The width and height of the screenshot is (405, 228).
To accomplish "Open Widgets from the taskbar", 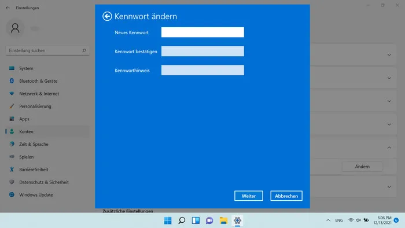I will (196, 220).
